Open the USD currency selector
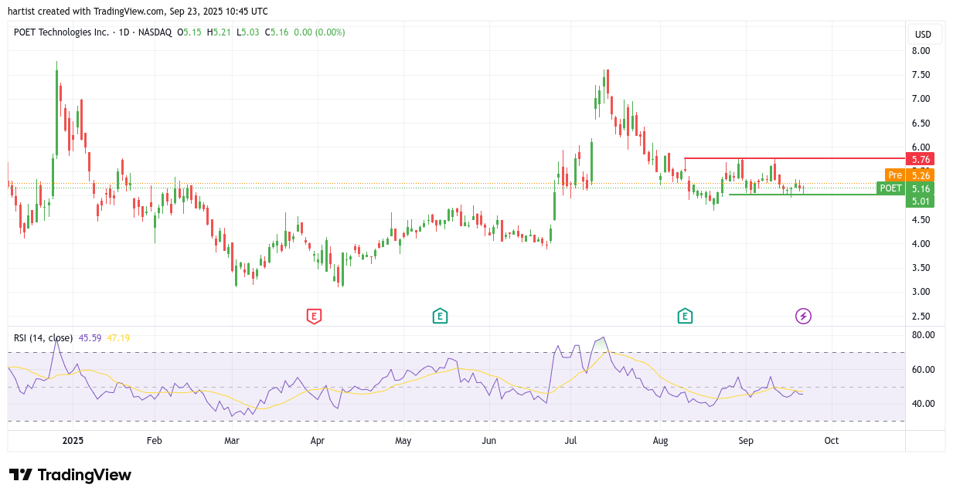 click(923, 35)
